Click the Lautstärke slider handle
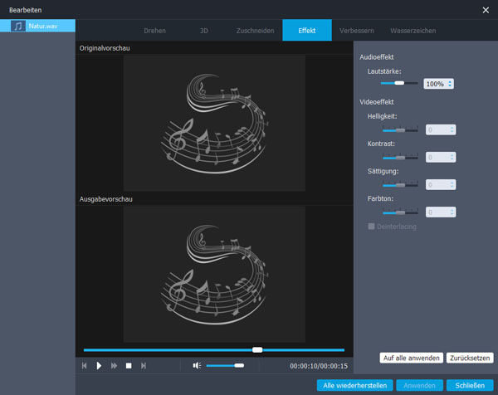This screenshot has width=498, height=395. (x=399, y=83)
